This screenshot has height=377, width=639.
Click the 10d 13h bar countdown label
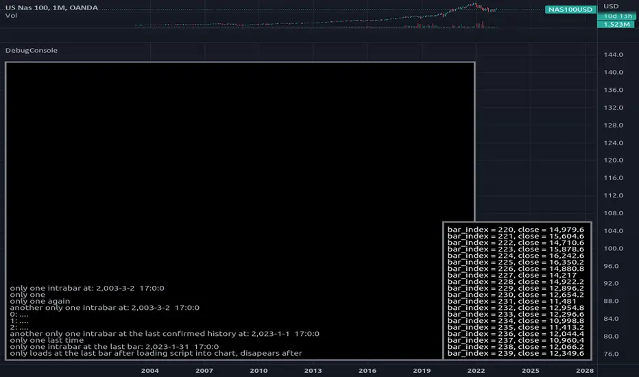pyautogui.click(x=610, y=16)
